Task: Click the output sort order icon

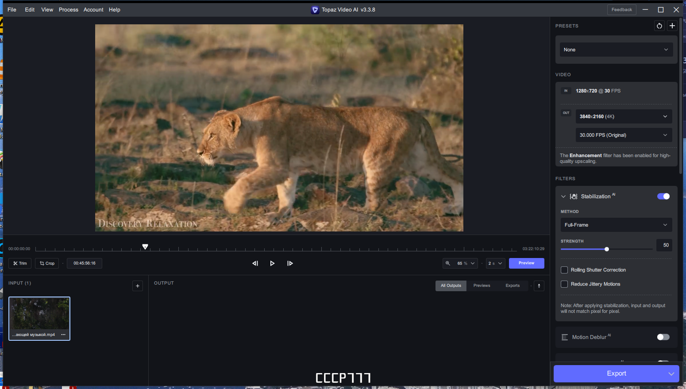Action: pos(539,286)
